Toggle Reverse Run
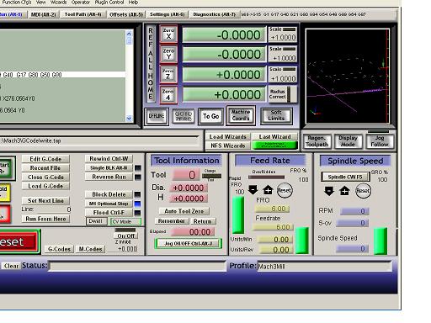431x323 pixels. click(109, 177)
